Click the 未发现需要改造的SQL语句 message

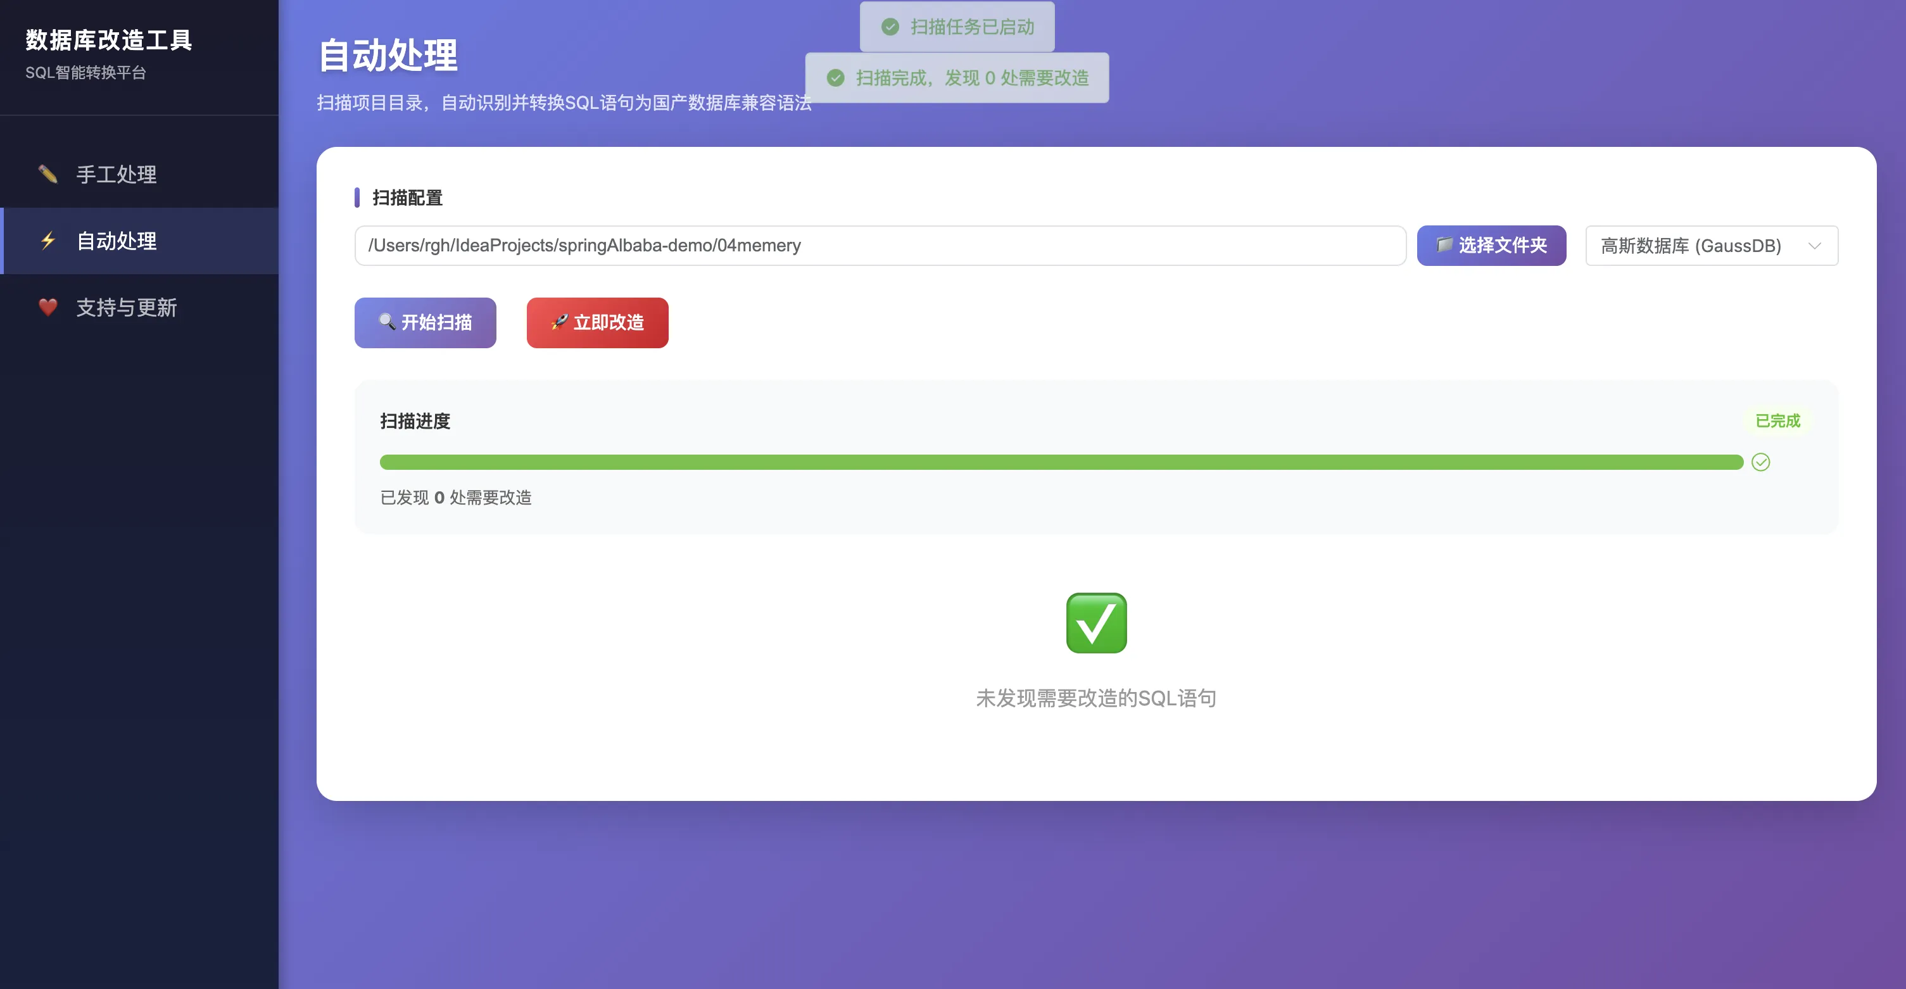click(1097, 698)
